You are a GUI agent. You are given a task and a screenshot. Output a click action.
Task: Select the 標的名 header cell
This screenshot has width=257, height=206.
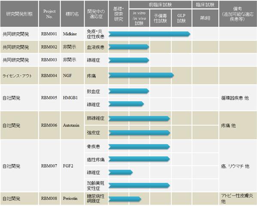pos(72,14)
